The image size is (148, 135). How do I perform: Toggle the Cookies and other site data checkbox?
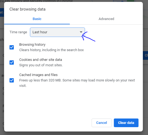point(12,62)
